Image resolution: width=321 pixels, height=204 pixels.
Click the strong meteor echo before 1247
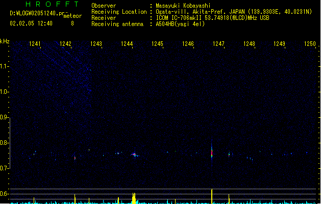(x=212, y=152)
